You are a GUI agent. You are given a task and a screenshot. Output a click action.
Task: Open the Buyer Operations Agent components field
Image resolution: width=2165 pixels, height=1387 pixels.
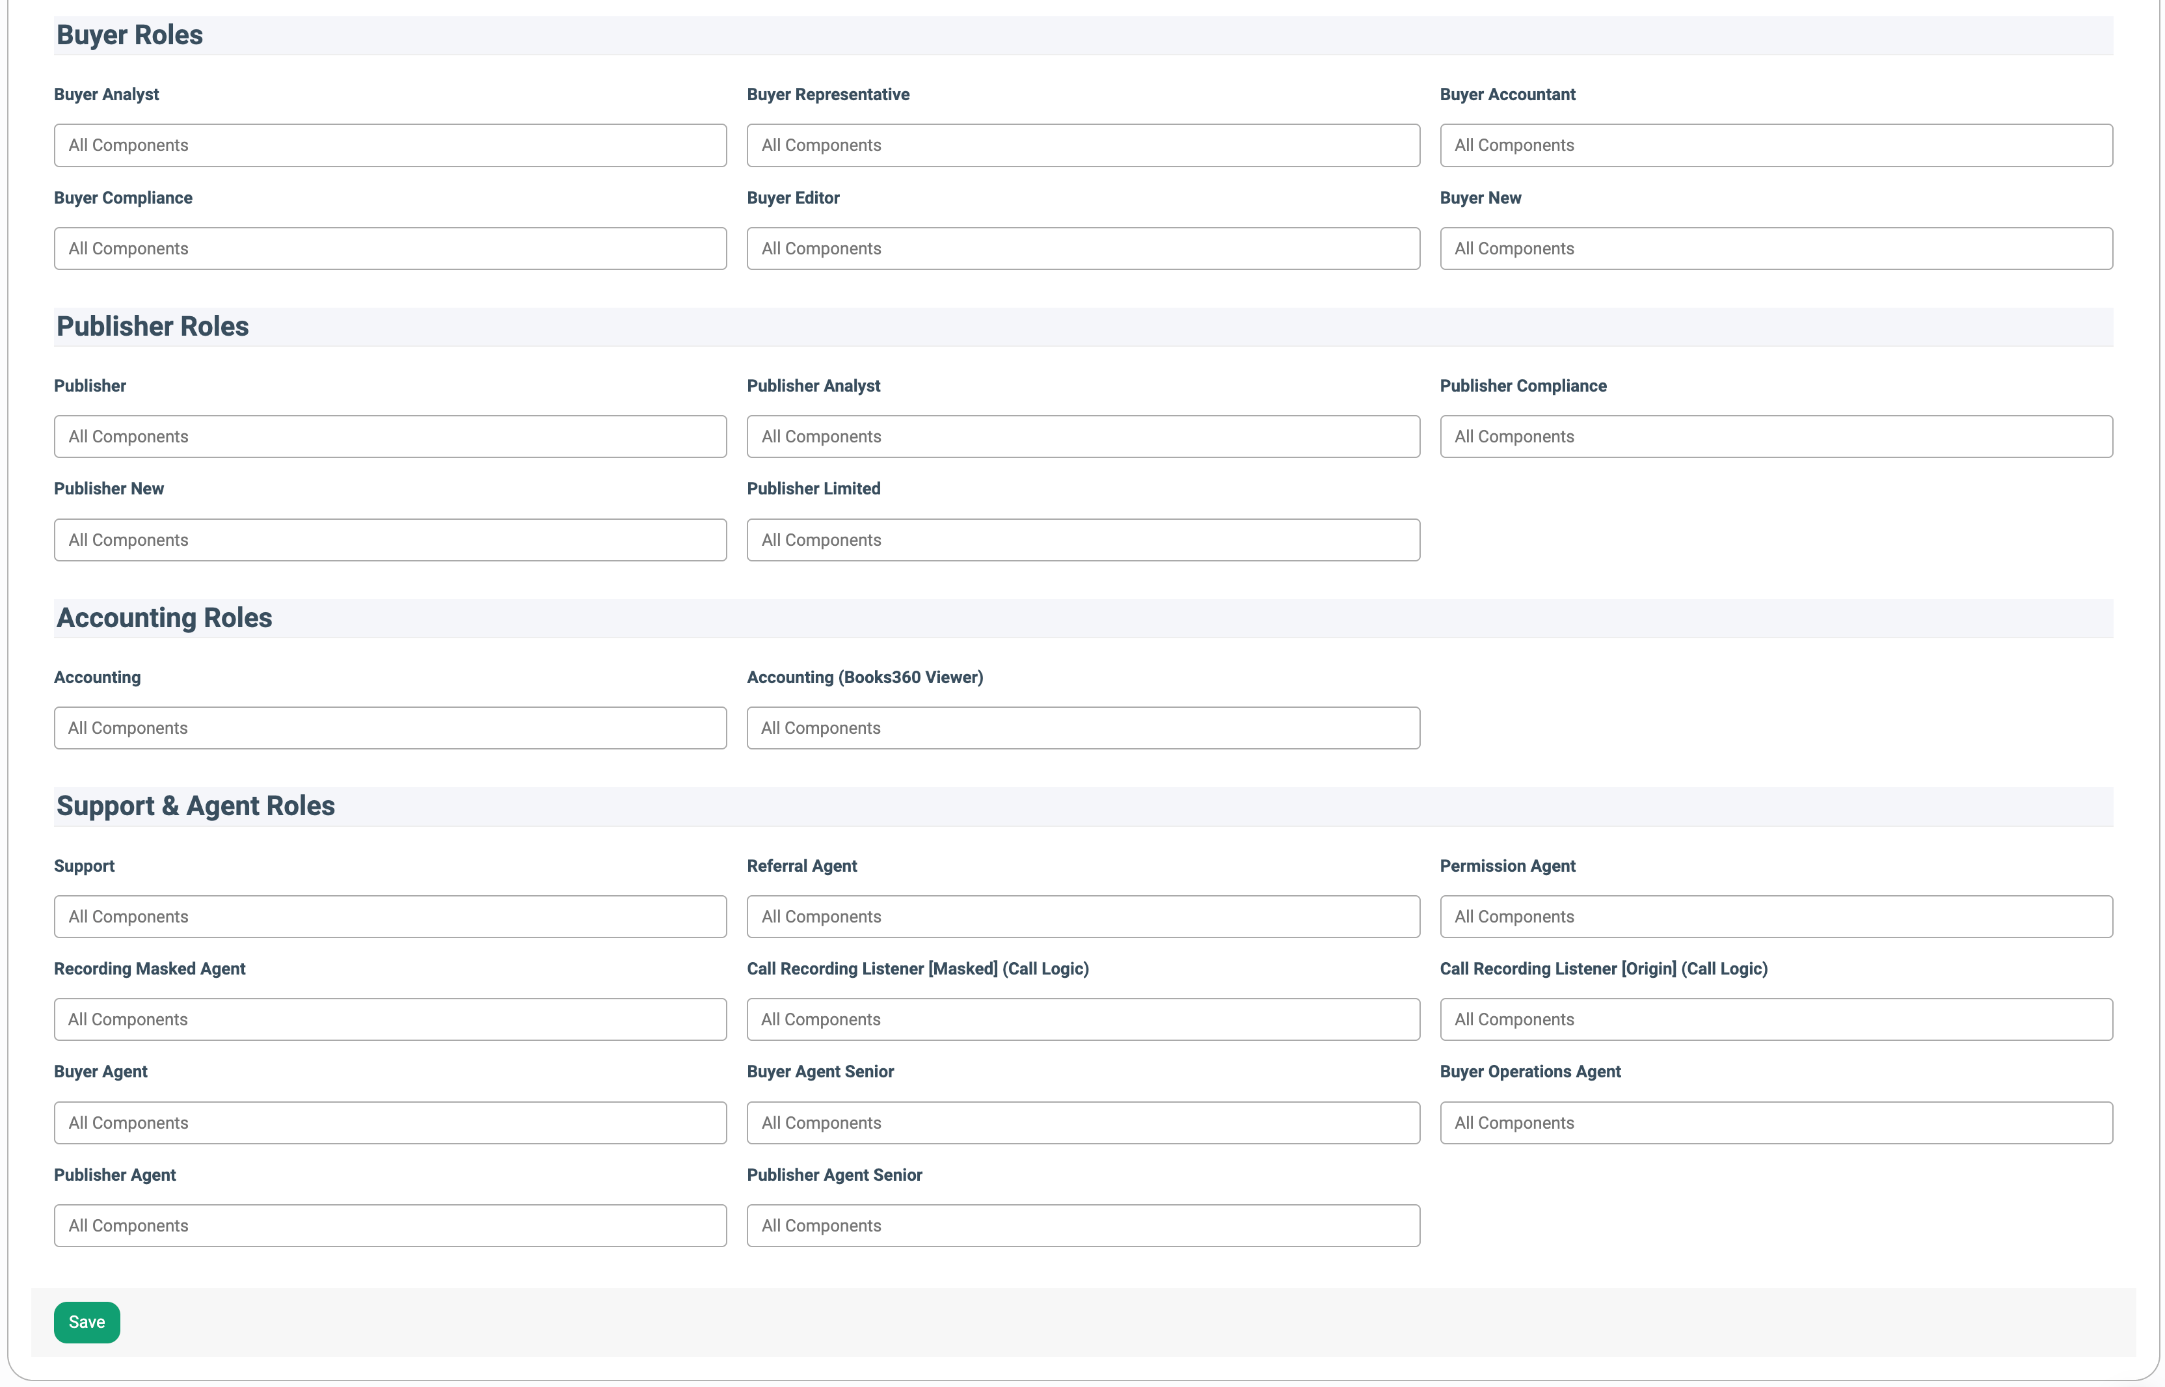point(1776,1123)
